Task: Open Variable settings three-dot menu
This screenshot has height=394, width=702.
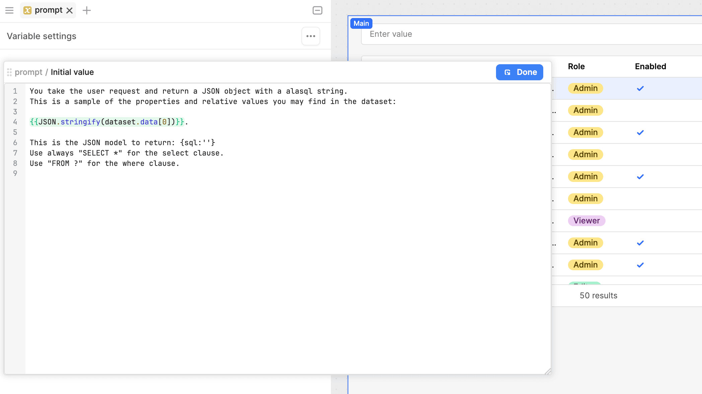Action: (310, 36)
